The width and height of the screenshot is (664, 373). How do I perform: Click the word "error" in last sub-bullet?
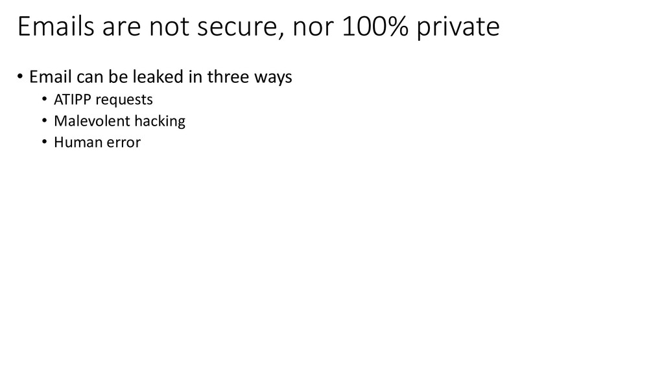pos(124,144)
